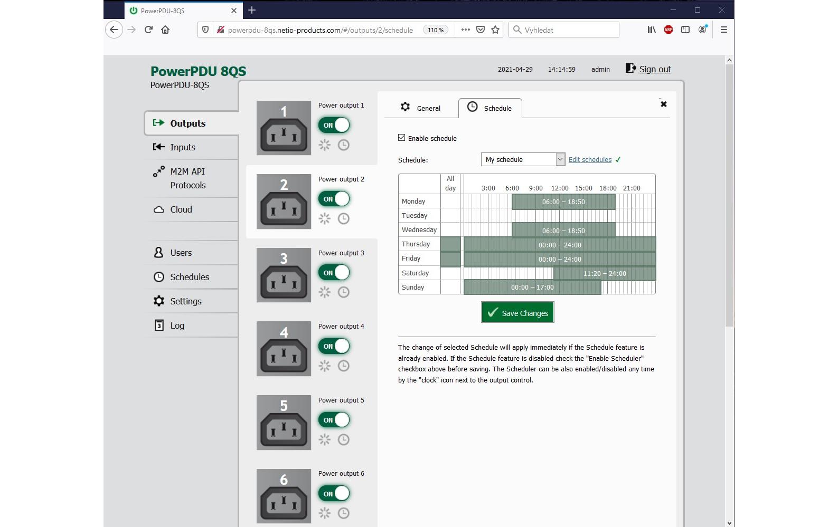Close the output settings panel
This screenshot has height=527, width=838.
tap(664, 104)
